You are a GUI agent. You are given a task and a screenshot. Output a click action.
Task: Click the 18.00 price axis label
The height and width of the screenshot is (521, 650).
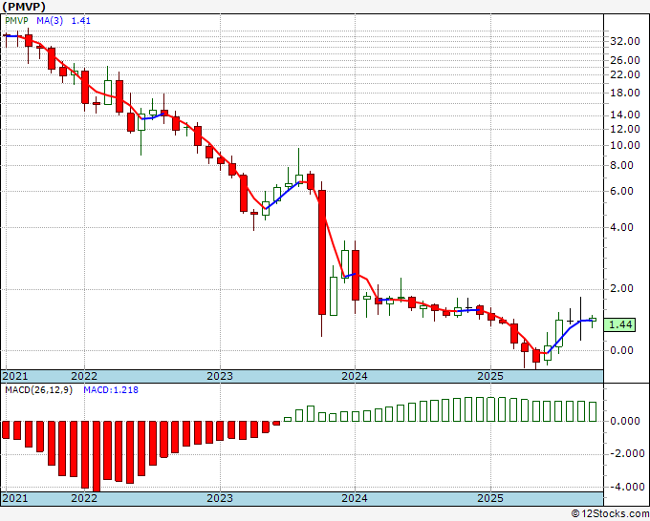pos(625,93)
